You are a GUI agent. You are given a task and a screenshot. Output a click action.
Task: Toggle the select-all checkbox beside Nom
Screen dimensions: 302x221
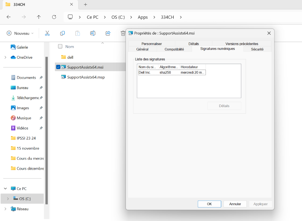60,46
